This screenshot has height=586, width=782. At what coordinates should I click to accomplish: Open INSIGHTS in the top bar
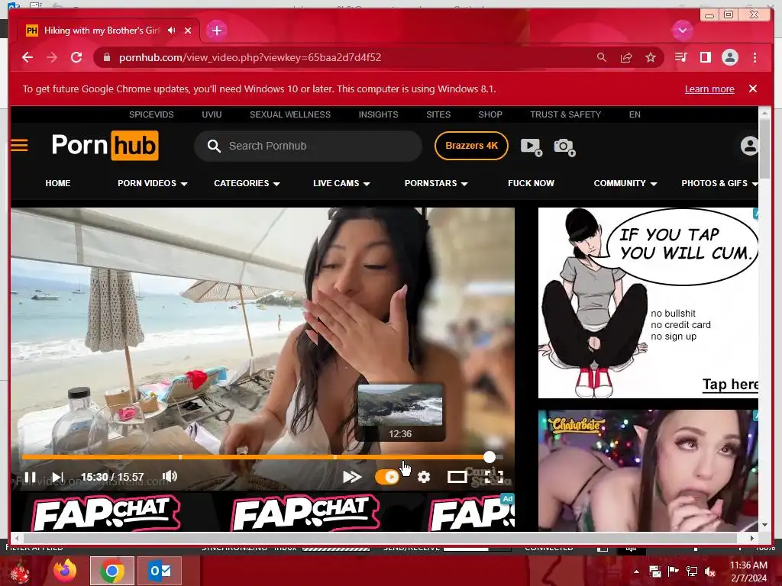point(379,114)
